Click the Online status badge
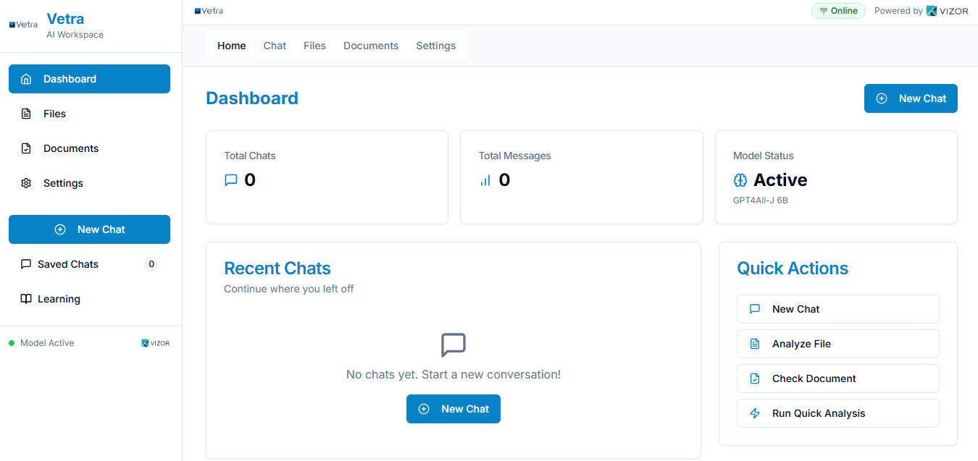This screenshot has width=978, height=461. (838, 11)
